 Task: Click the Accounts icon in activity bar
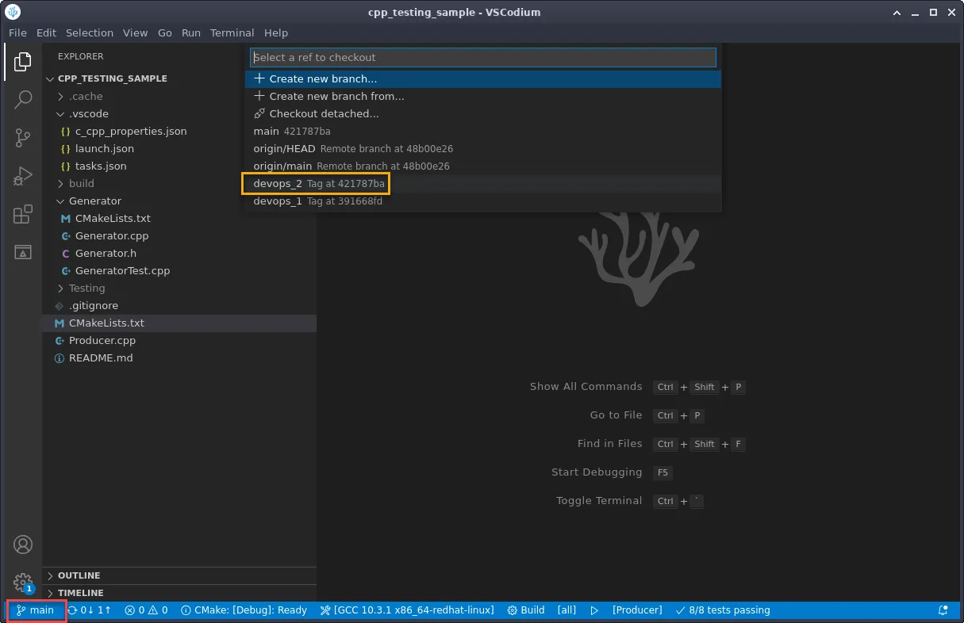(23, 545)
